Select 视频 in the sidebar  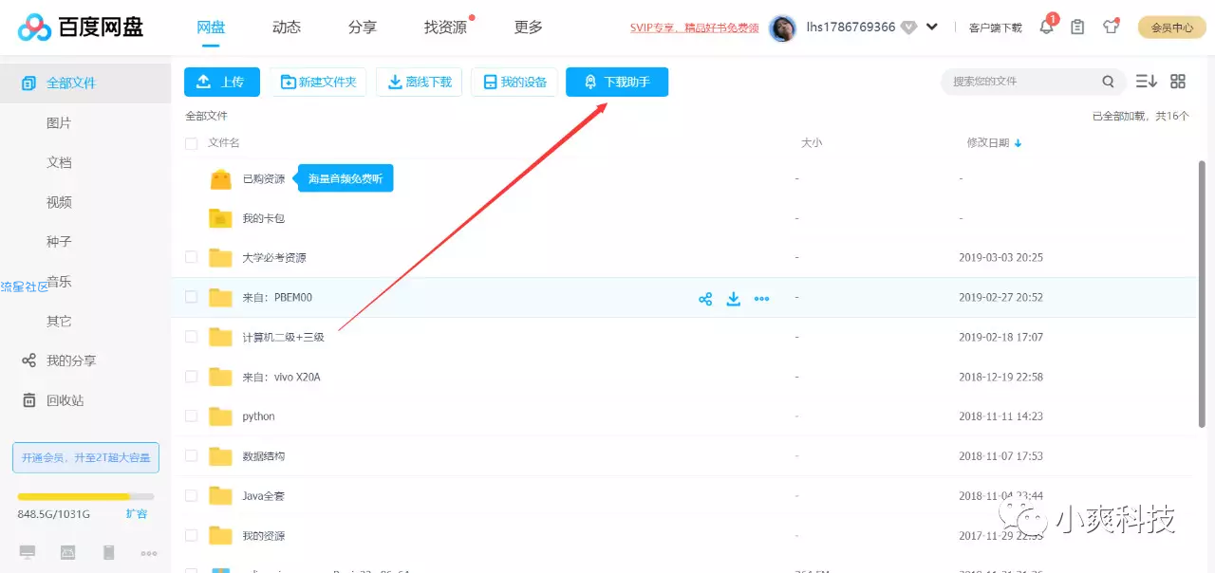tap(59, 202)
